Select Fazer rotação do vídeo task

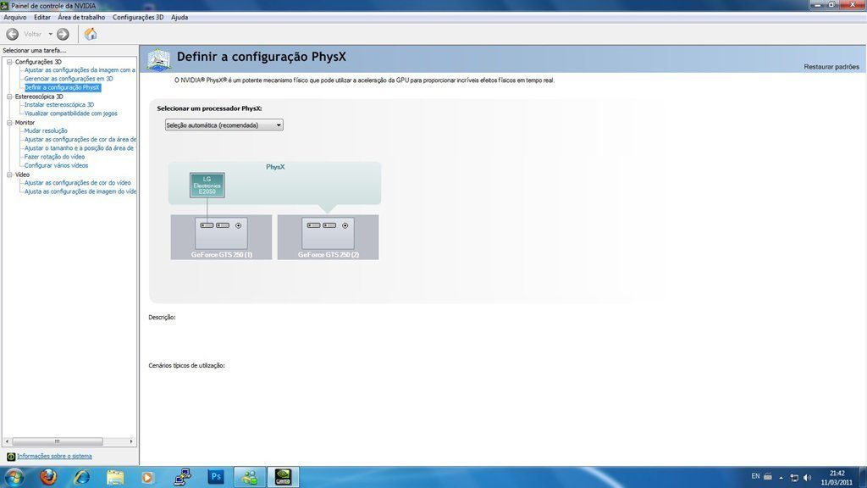(55, 157)
